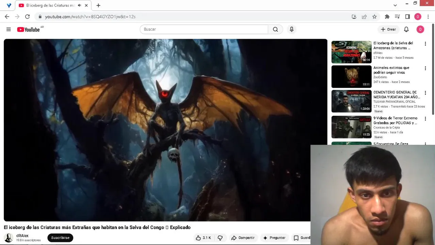Go back with browser back arrow
Viewport: 435px width, 245px height.
7,16
